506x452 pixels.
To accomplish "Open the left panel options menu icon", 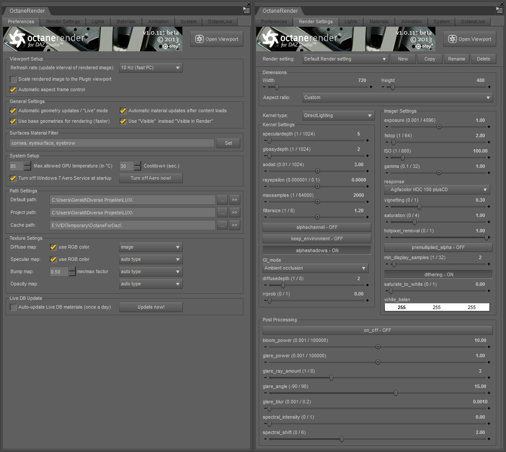I will [246, 11].
